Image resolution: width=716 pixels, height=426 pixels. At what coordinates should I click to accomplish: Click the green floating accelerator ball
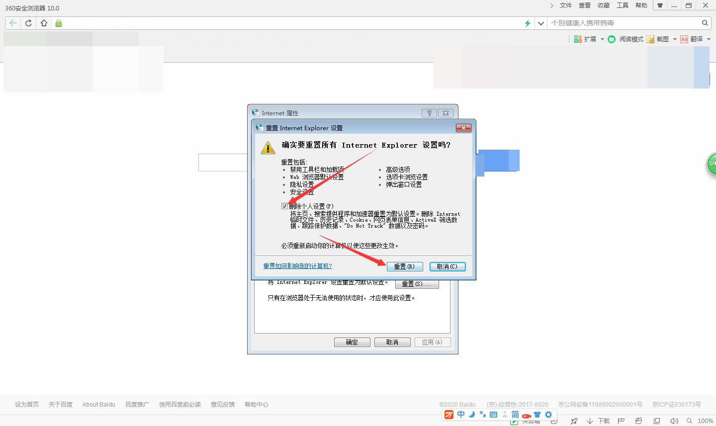[712, 164]
